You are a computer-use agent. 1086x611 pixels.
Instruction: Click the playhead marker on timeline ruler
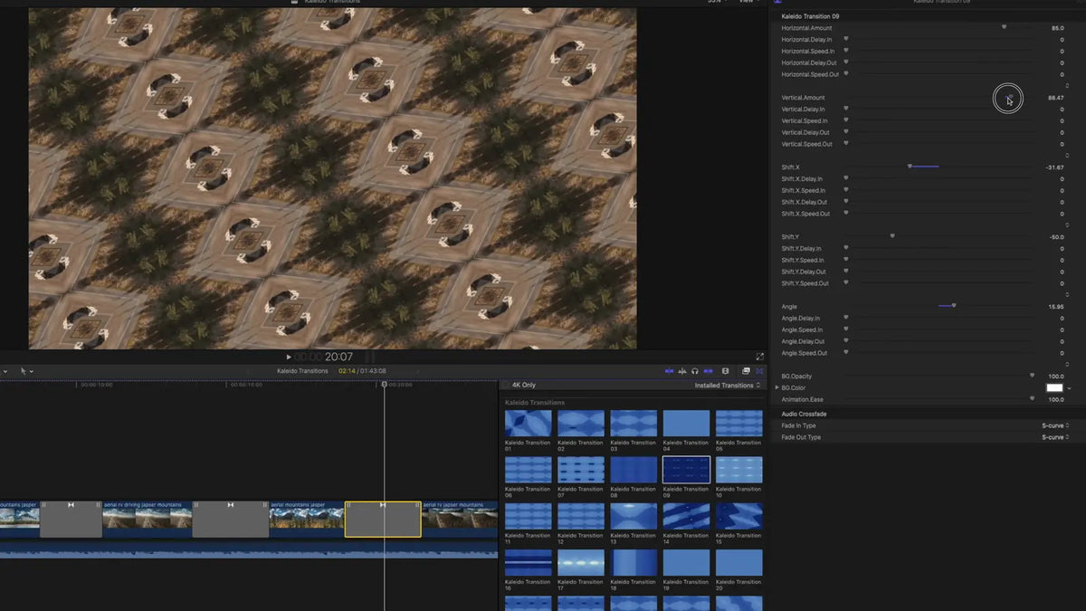[x=384, y=385]
